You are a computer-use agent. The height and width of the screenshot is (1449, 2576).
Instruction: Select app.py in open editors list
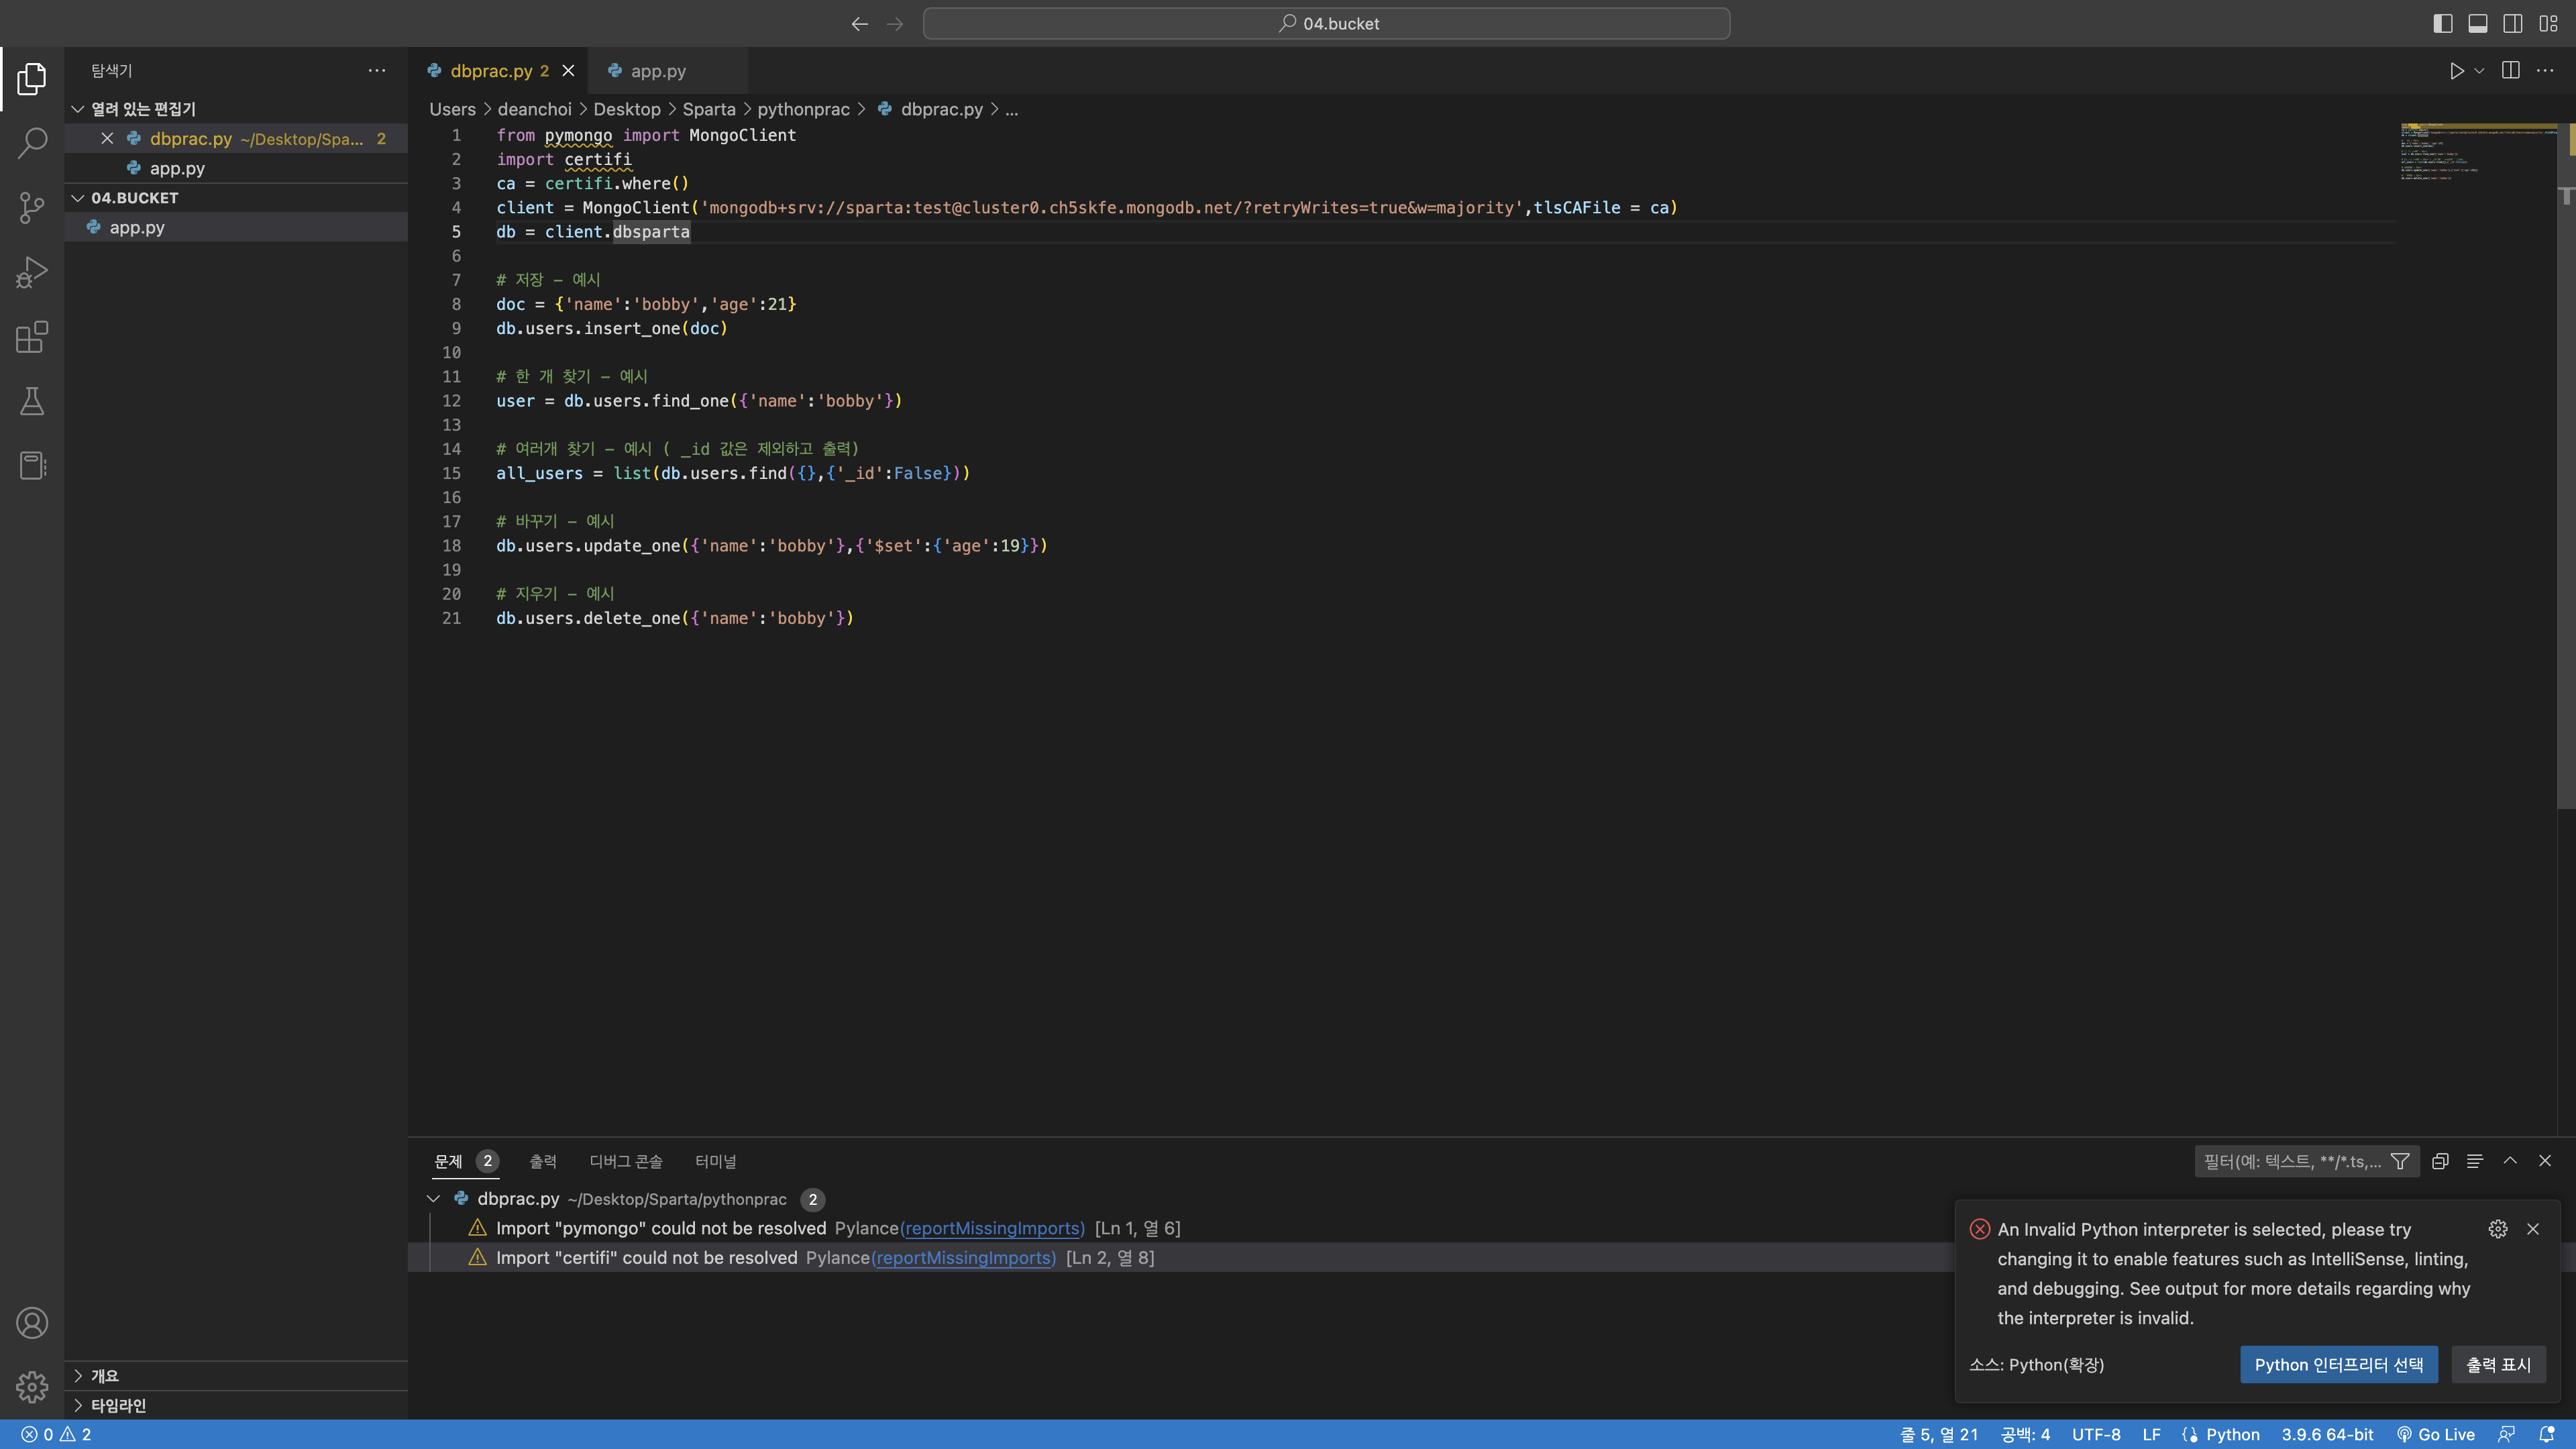coord(236,168)
